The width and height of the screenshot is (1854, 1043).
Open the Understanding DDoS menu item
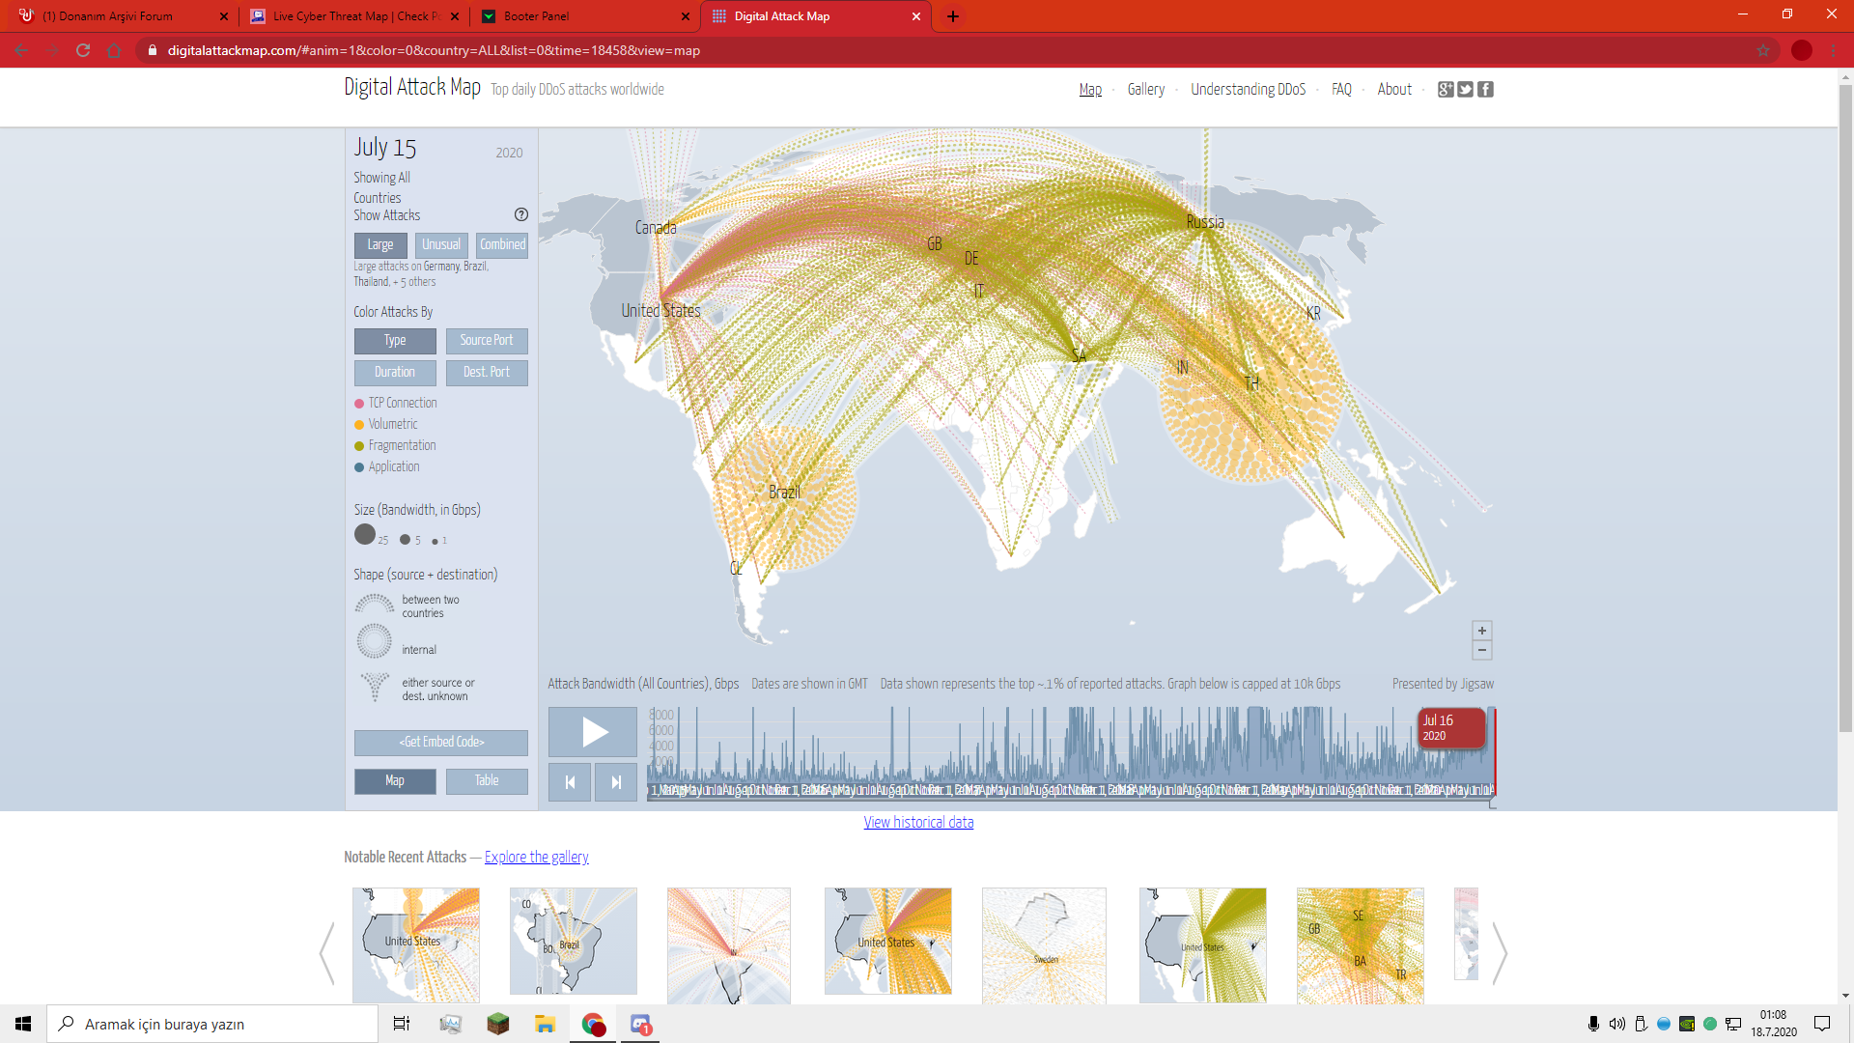pos(1248,89)
